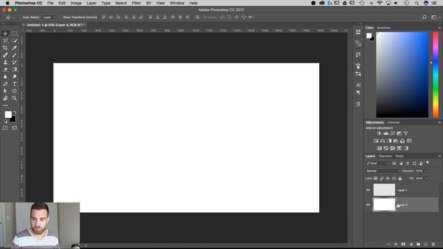Open the Layers panel options menu

click(440, 156)
